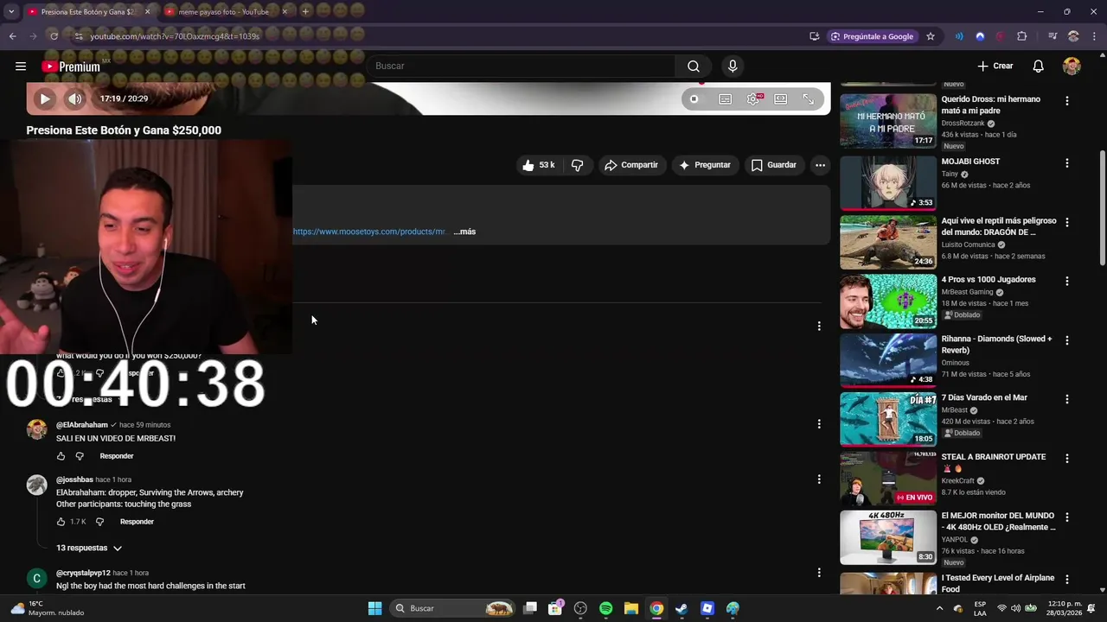Open YouTube notifications bell
1107x622 pixels.
[1039, 67]
